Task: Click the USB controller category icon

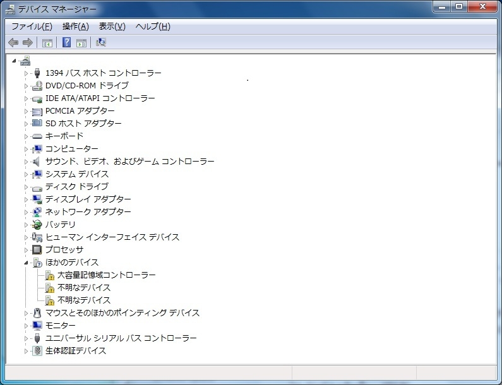Action: point(37,338)
